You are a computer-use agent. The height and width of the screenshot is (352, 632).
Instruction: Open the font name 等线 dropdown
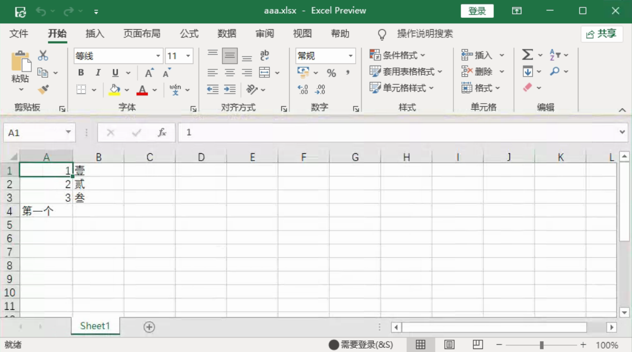pos(158,56)
